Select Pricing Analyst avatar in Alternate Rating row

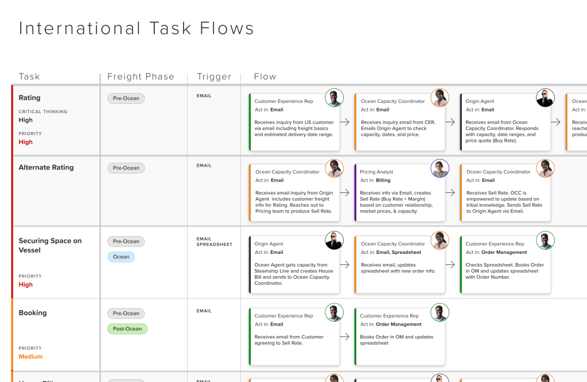pyautogui.click(x=440, y=168)
